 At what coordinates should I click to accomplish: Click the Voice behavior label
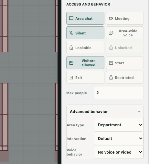(x=74, y=152)
